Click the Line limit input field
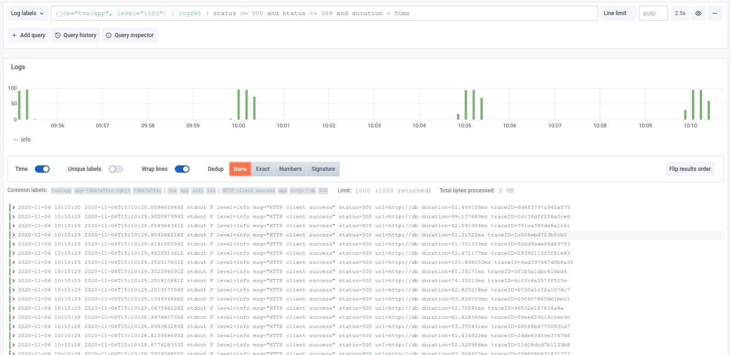The height and width of the screenshot is (355, 731). pyautogui.click(x=653, y=13)
